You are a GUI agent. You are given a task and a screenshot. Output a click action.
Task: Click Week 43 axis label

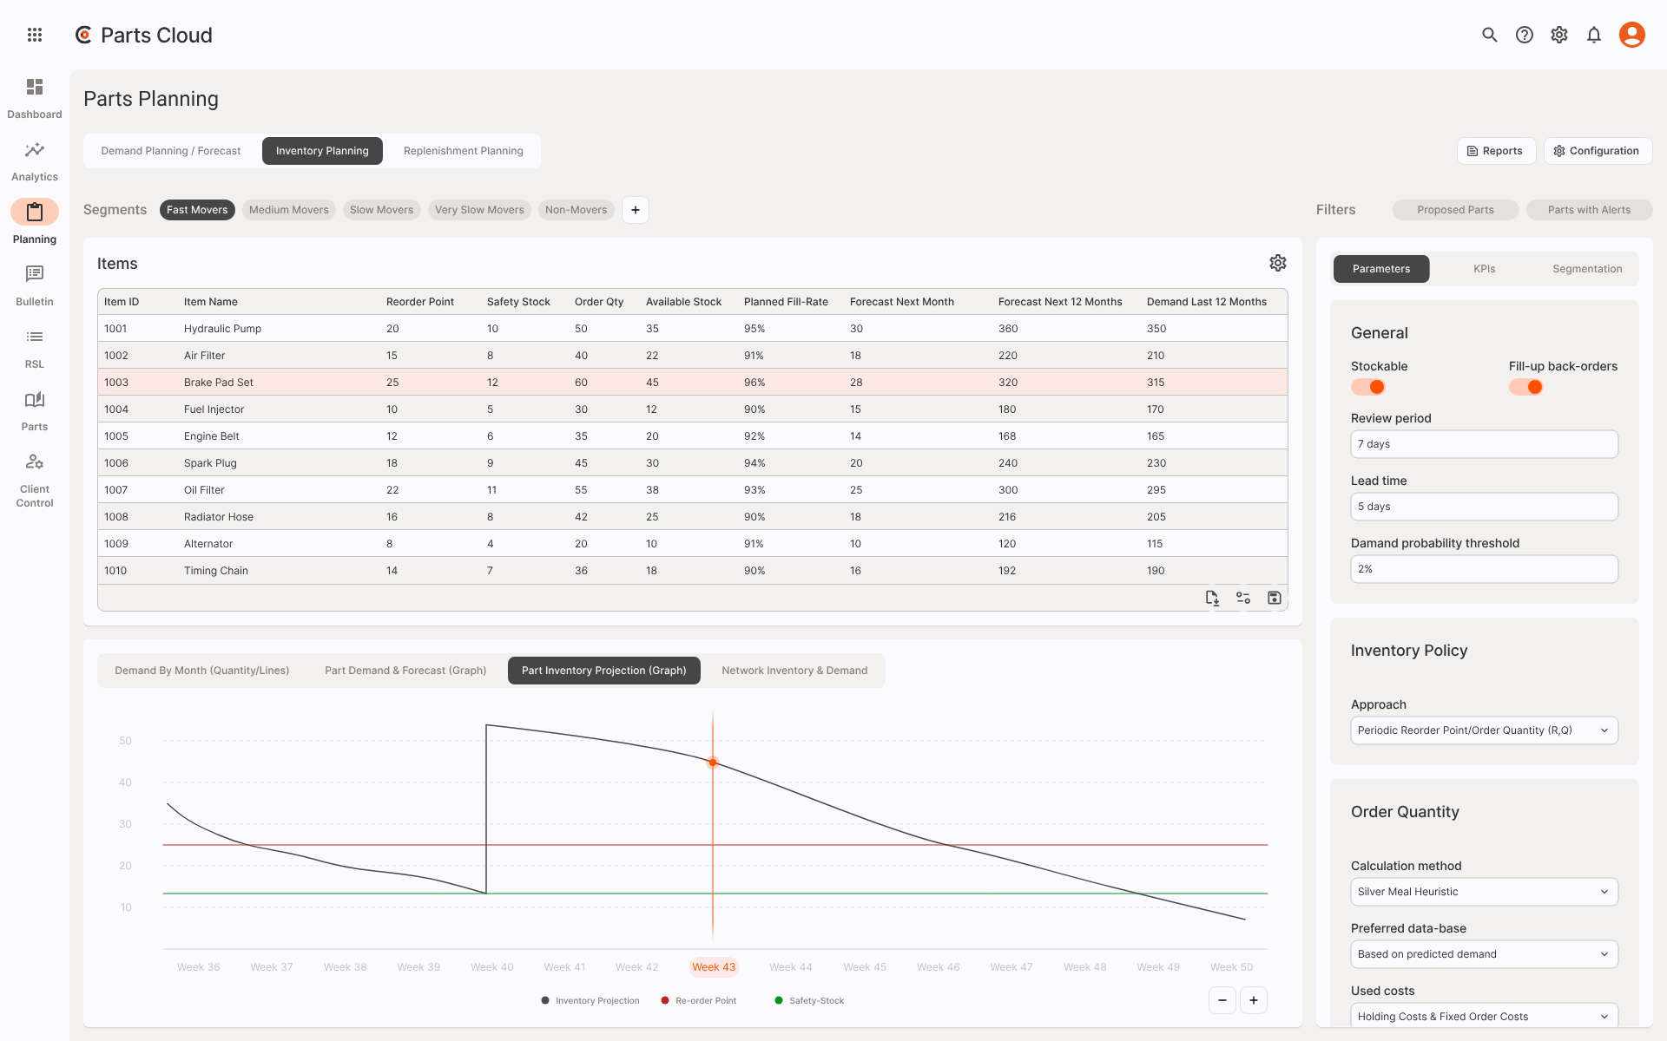point(714,967)
